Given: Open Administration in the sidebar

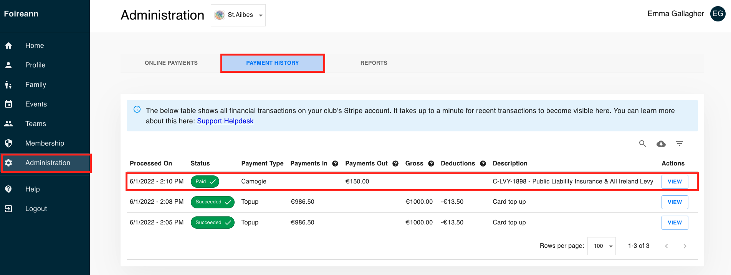Looking at the screenshot, I should pyautogui.click(x=48, y=163).
